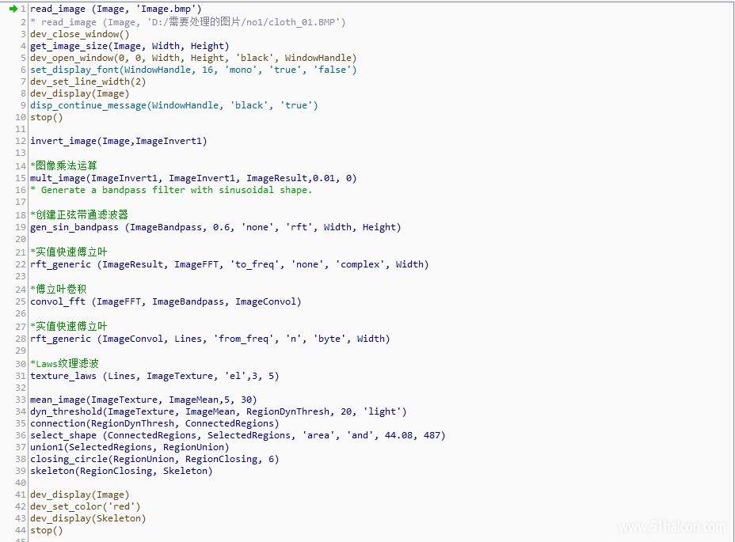Click the commented read_image line 2
The image size is (735, 542).
[x=119, y=21]
